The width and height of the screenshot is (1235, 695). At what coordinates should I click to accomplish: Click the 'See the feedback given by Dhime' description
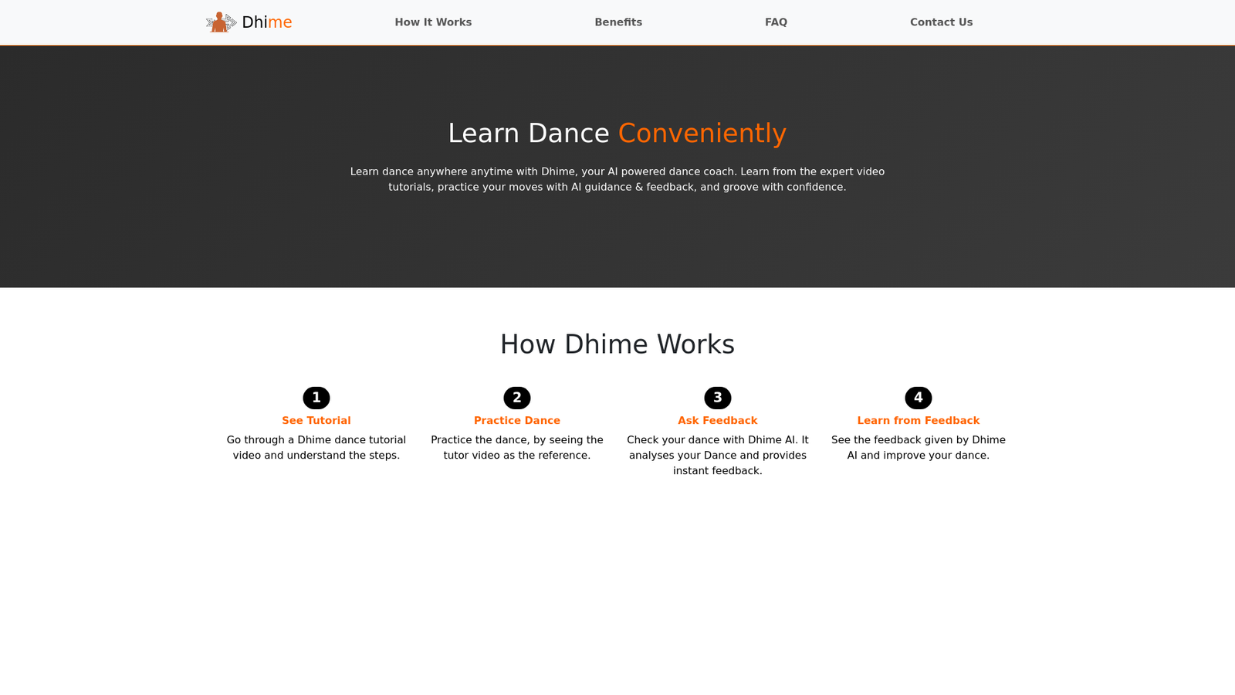pos(919,448)
